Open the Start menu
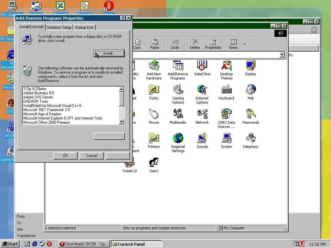Viewport: 331px width, 248px height. (x=10, y=244)
